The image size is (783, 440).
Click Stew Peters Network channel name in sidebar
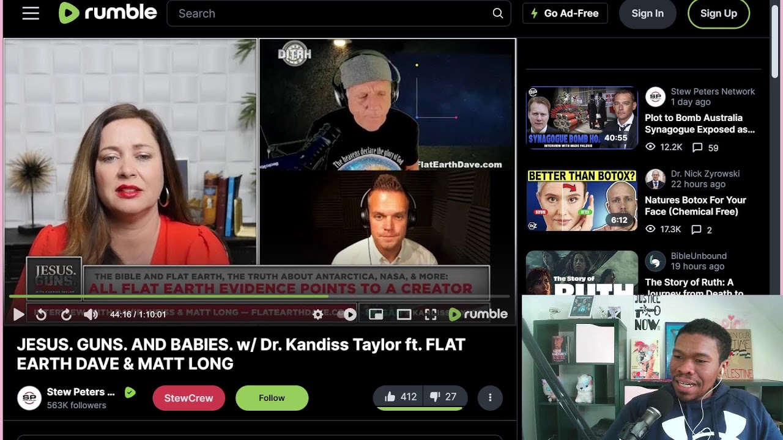(x=713, y=92)
